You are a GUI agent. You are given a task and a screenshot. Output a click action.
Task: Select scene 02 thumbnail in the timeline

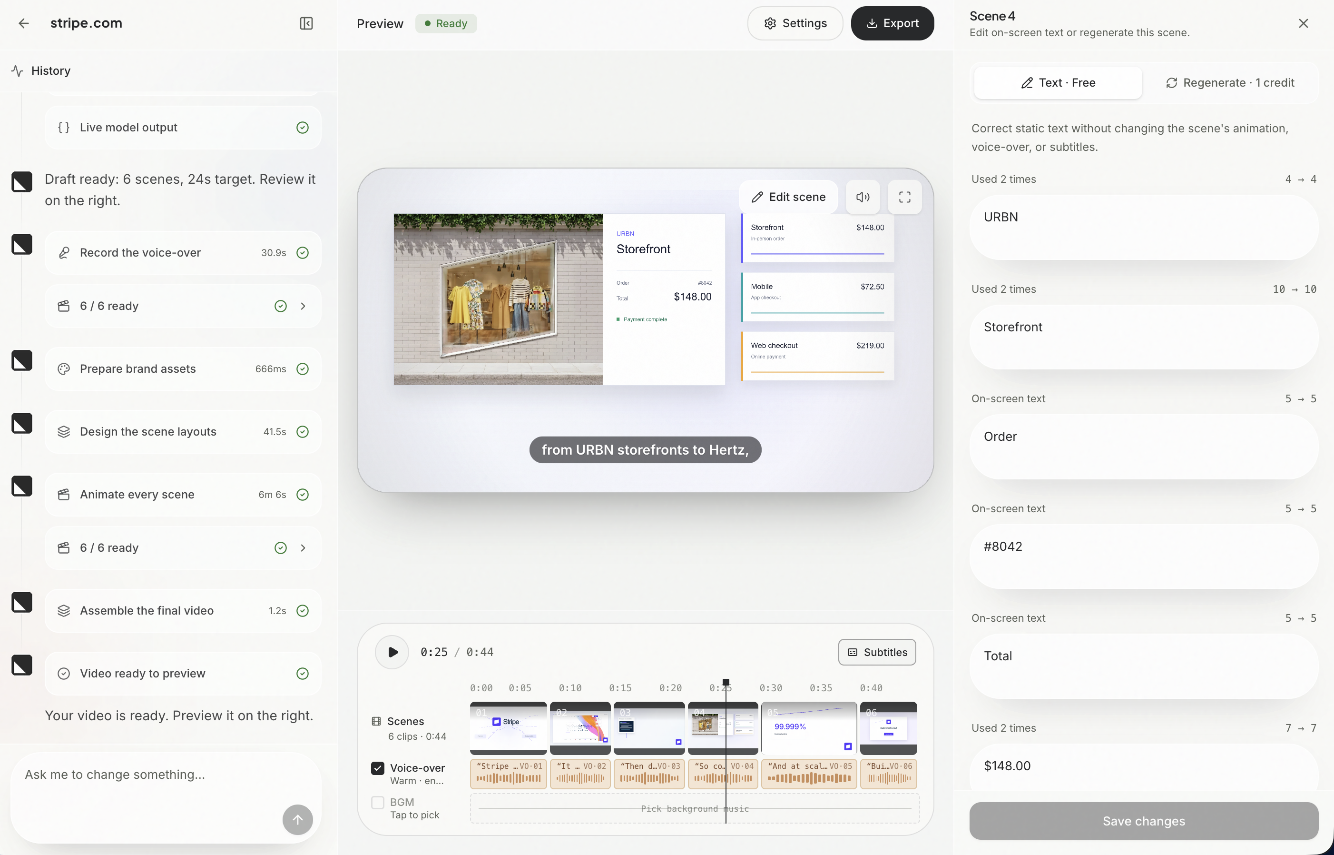pyautogui.click(x=580, y=728)
